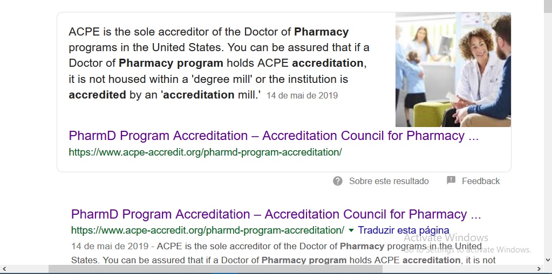Click the green URL under the second result

pos(207,230)
